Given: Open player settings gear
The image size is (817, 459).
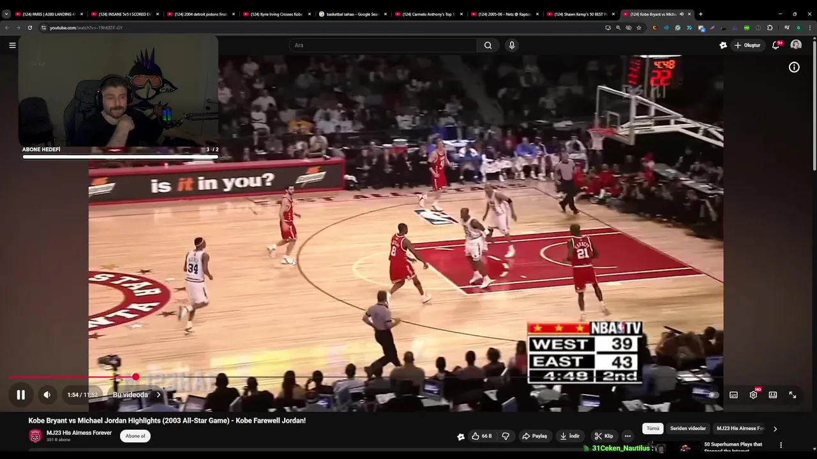Looking at the screenshot, I should point(753,395).
